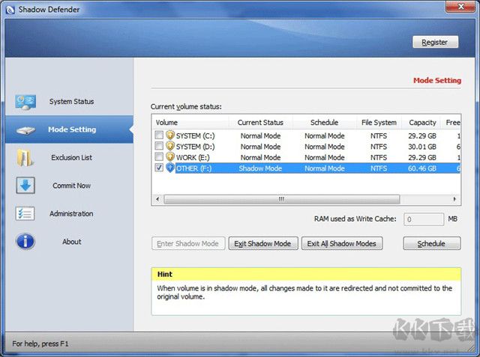This screenshot has width=480, height=357.
Task: Click the shield icon for WORK (E:)
Action: [170, 157]
